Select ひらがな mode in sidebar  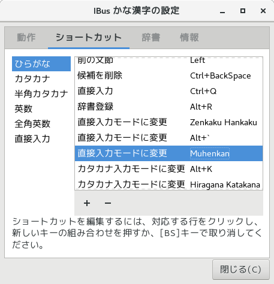pyautogui.click(x=41, y=64)
